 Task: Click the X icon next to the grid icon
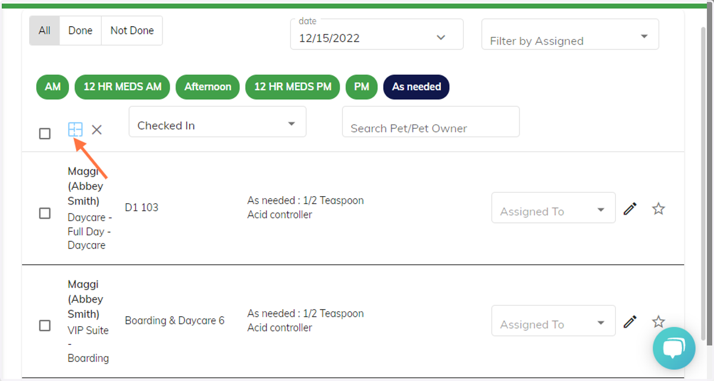97,130
